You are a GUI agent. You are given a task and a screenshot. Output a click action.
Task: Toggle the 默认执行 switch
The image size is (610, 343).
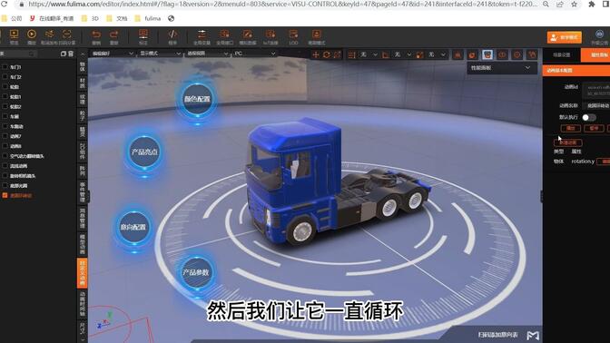click(588, 117)
